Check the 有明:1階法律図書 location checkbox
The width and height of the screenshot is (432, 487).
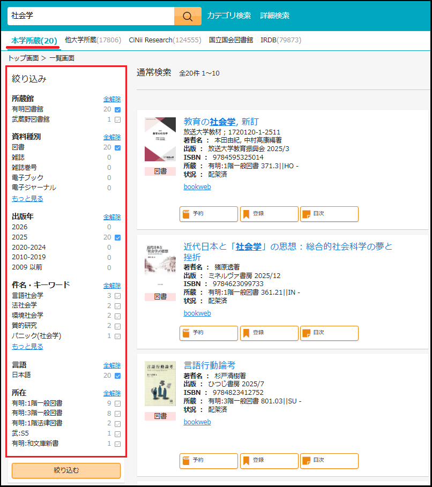pyautogui.click(x=117, y=424)
